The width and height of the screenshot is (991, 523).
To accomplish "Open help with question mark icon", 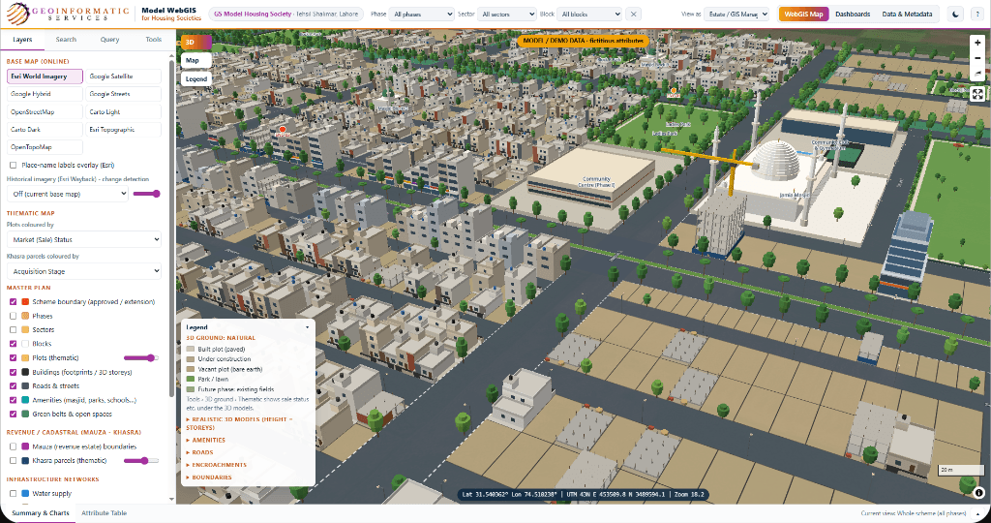I will pos(977,14).
